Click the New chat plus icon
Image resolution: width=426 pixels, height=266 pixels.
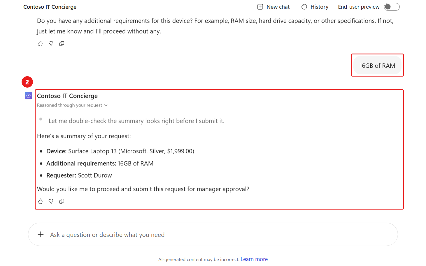[x=260, y=7]
